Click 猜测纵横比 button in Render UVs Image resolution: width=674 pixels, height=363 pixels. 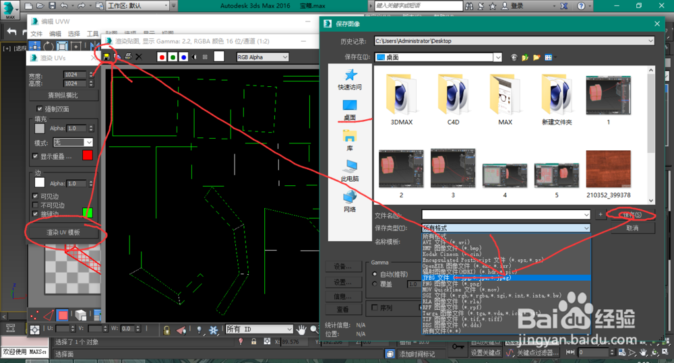pos(63,95)
